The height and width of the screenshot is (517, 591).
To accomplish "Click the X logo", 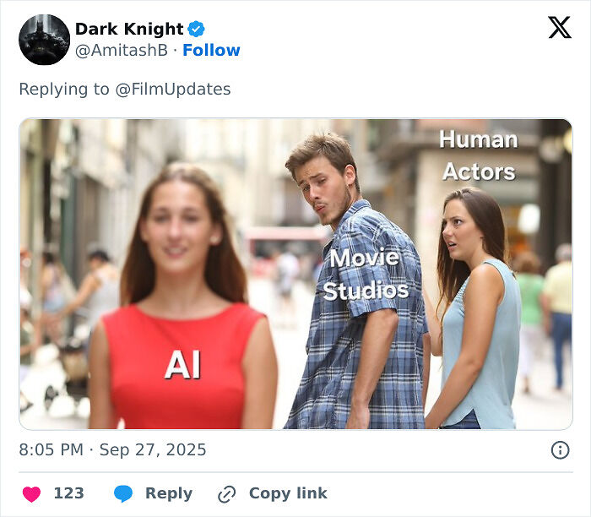I will pos(559,28).
